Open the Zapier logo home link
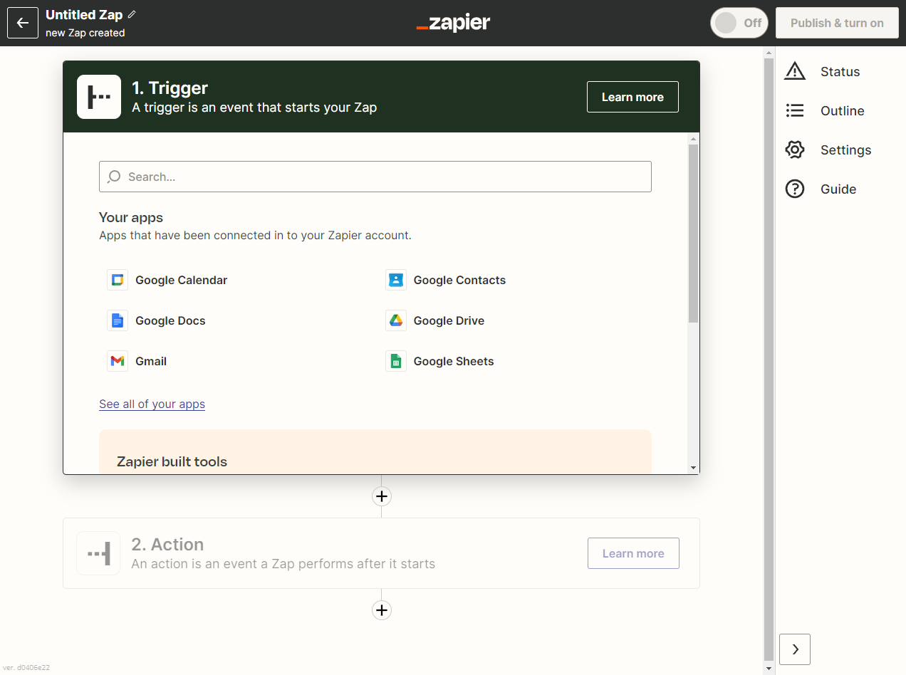This screenshot has height=675, width=906. 453,23
